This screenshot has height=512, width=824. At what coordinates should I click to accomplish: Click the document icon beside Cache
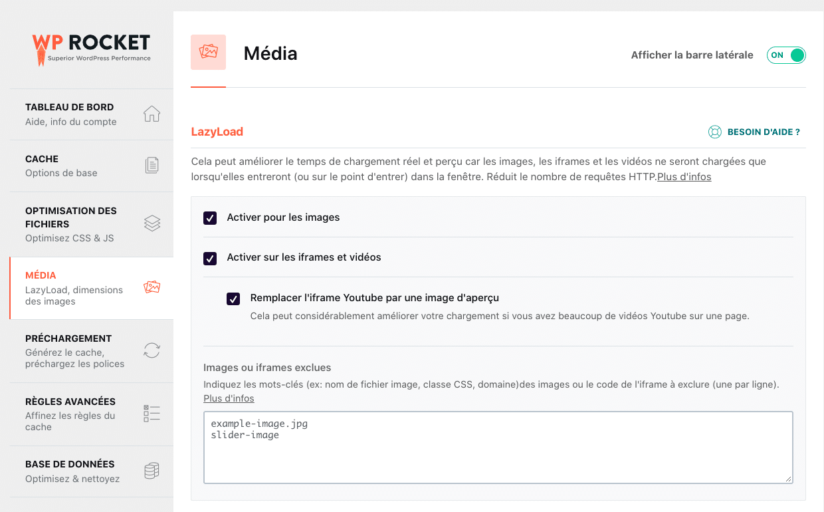coord(152,166)
